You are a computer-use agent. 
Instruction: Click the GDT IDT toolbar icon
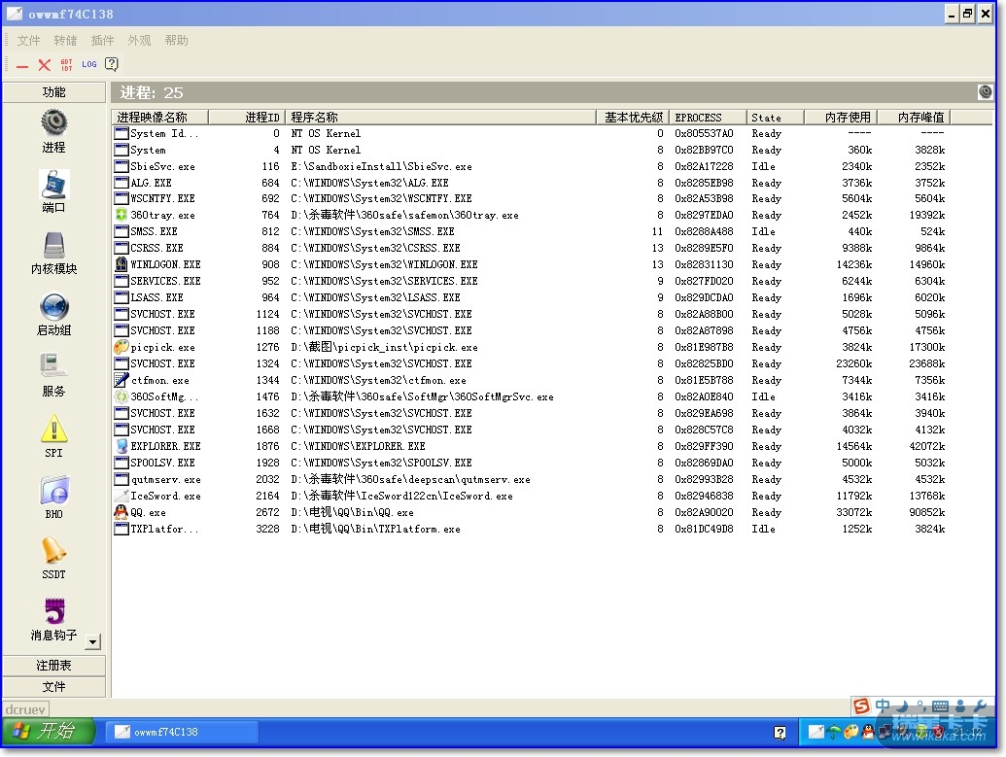click(x=67, y=65)
